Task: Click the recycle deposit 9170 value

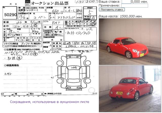Action: click(x=26, y=43)
